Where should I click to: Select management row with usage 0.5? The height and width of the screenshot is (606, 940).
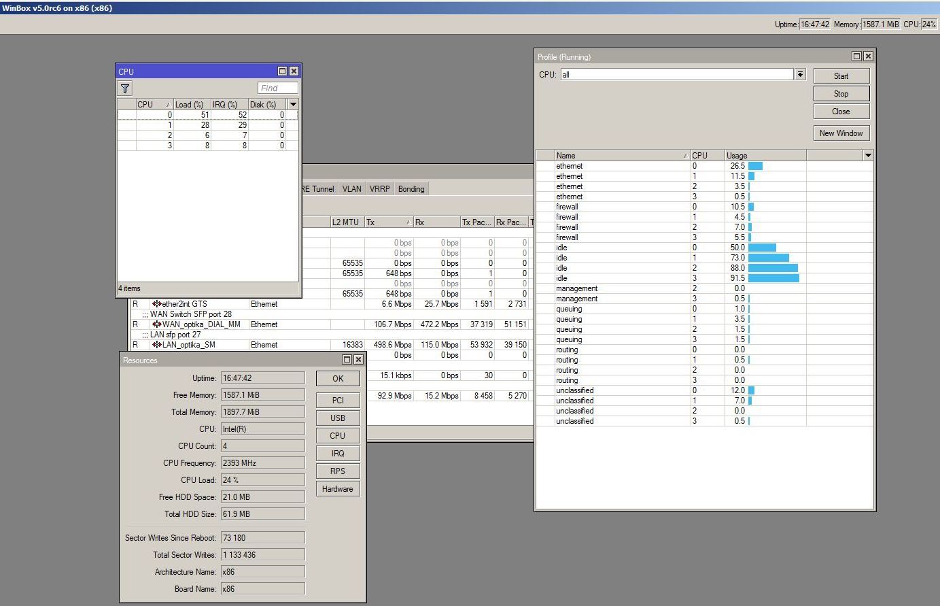click(x=704, y=299)
